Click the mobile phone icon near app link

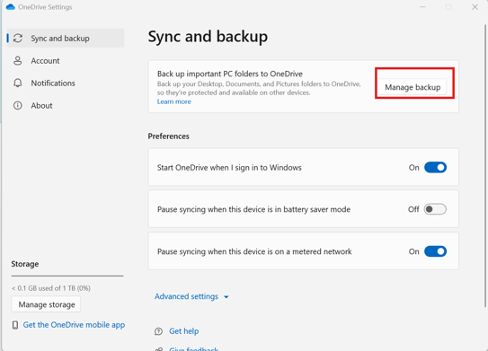coord(15,325)
